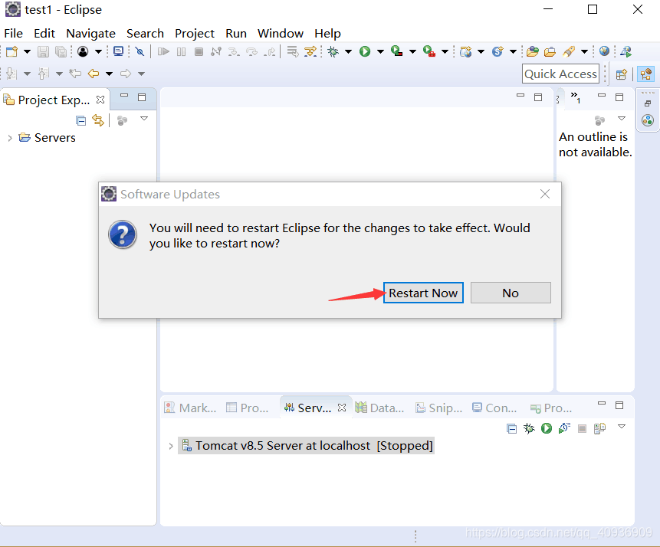Switch to the Data Source Explorer tab

(x=379, y=408)
